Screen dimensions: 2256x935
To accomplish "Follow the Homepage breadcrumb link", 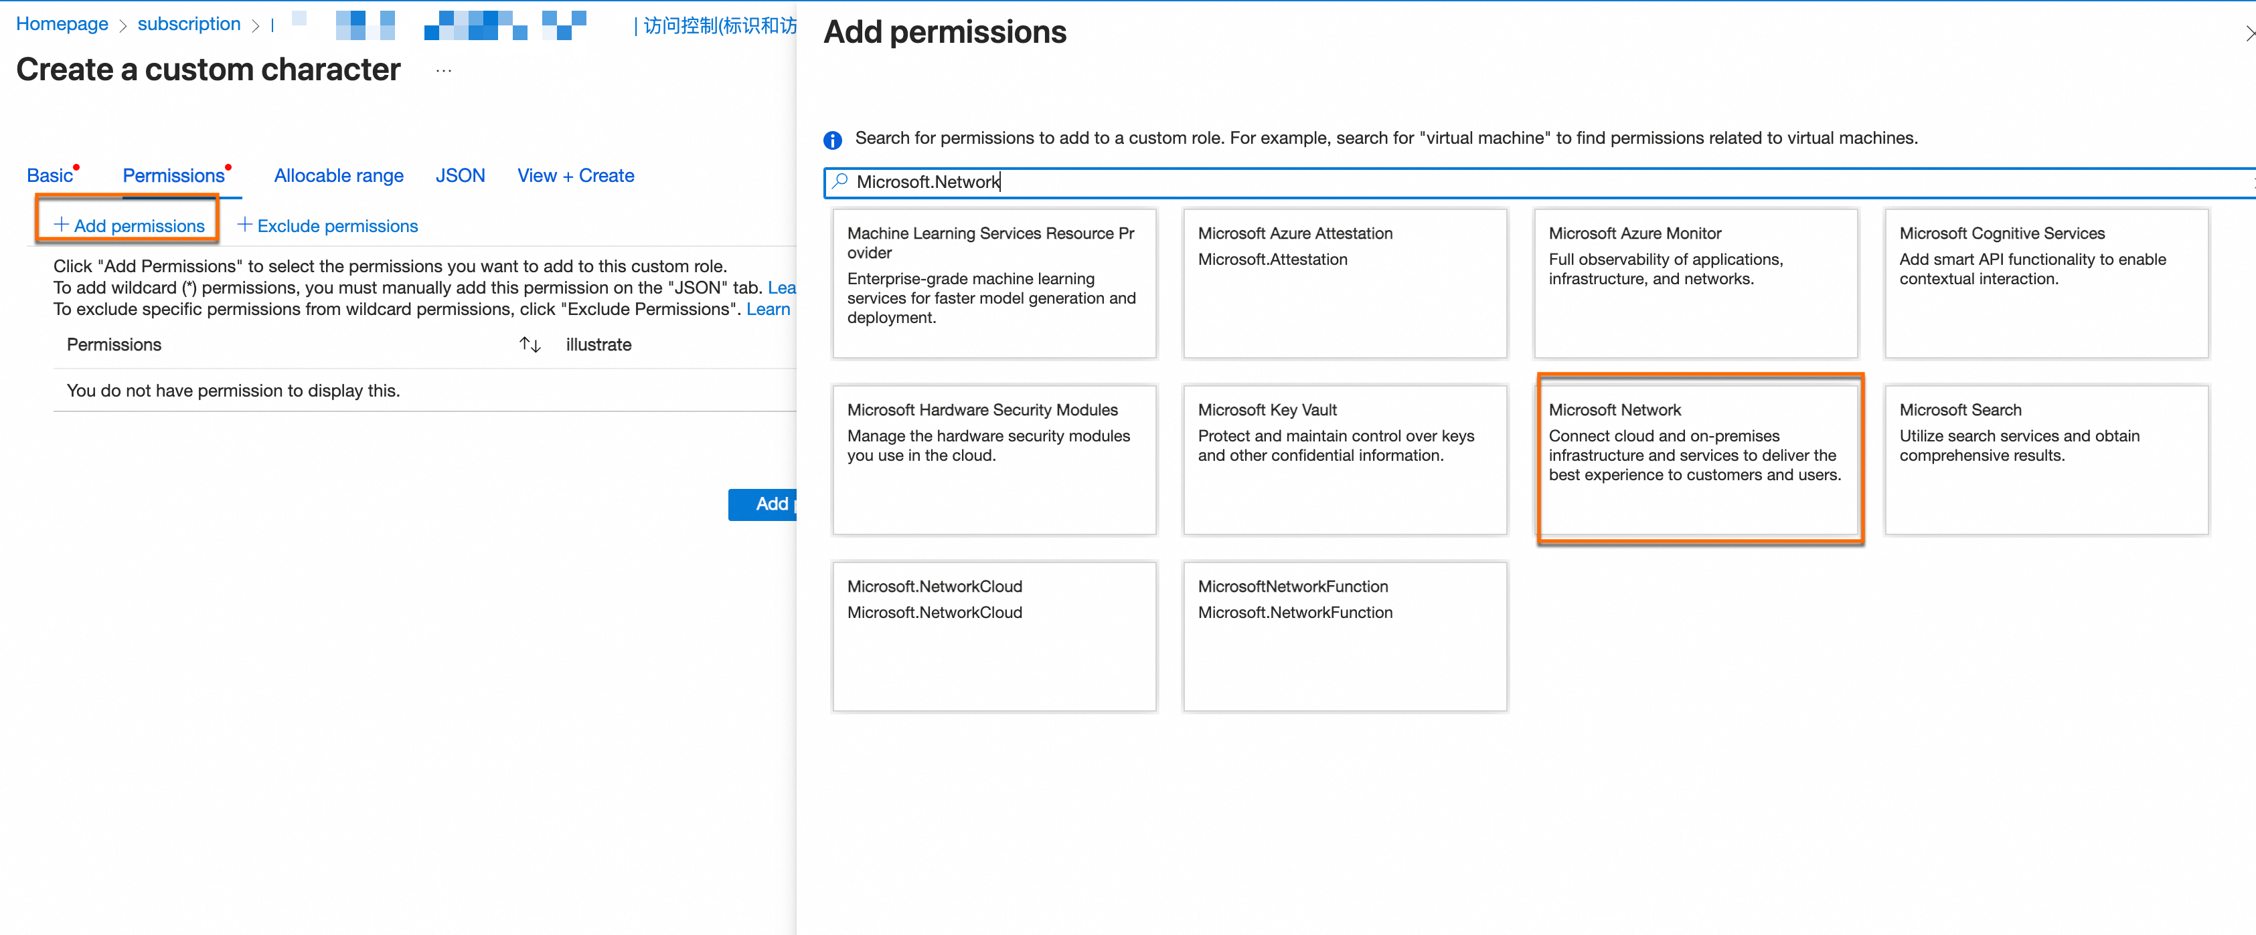I will pos(62,25).
